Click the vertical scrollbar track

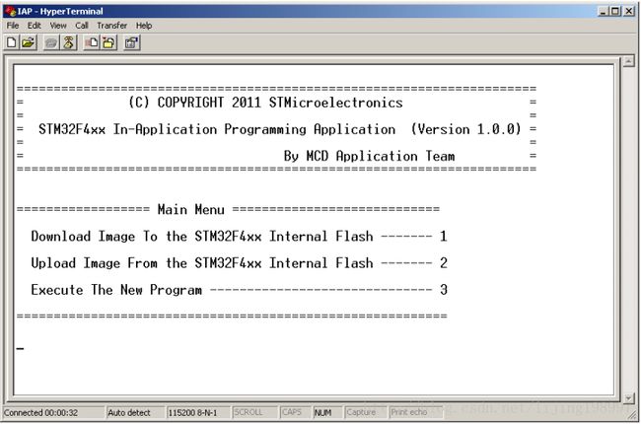(x=628, y=230)
